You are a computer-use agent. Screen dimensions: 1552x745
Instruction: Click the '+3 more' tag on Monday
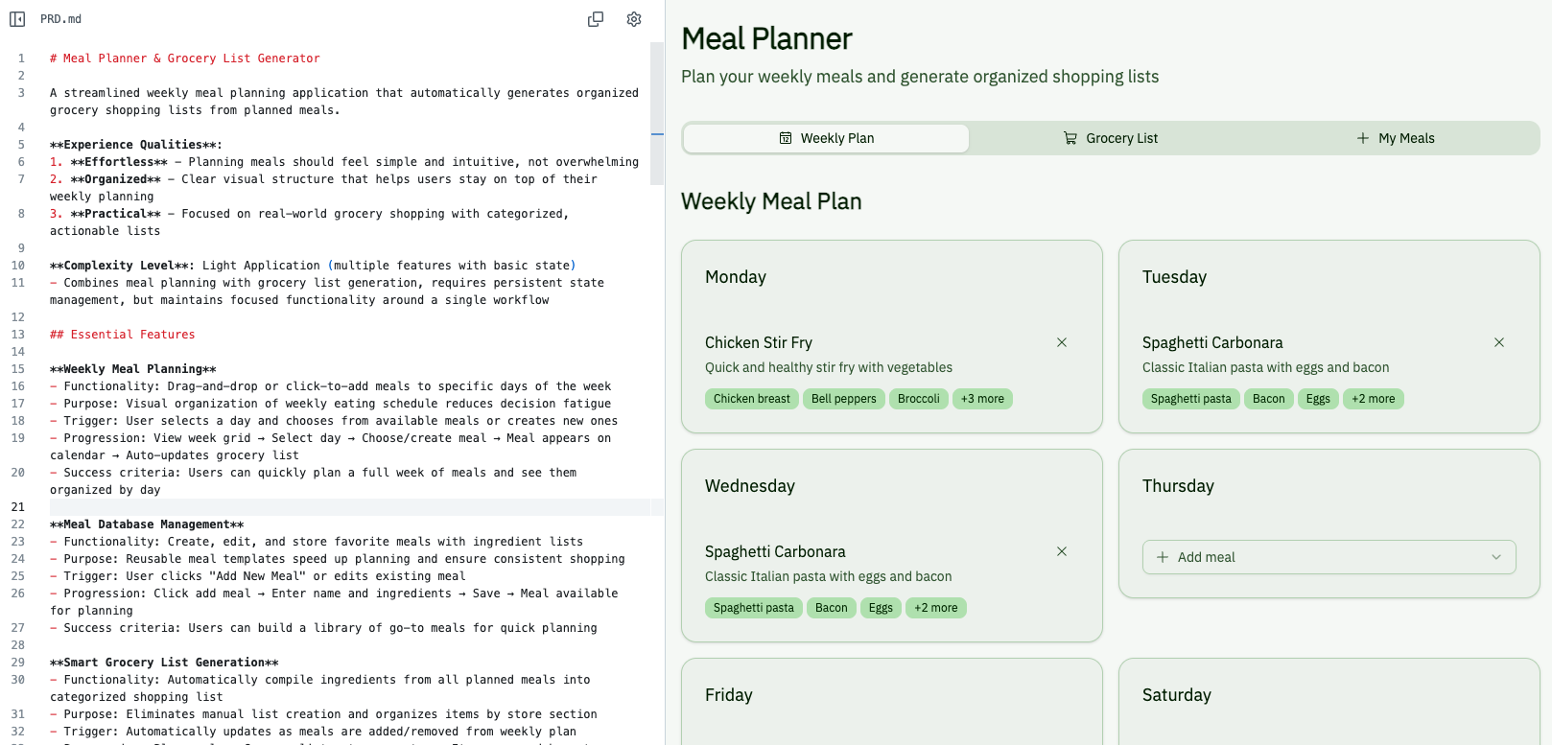point(982,399)
